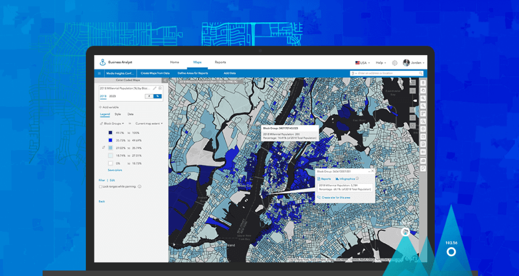Open the hamburger menu in the blue toolbar
The height and width of the screenshot is (276, 519).
pyautogui.click(x=99, y=73)
